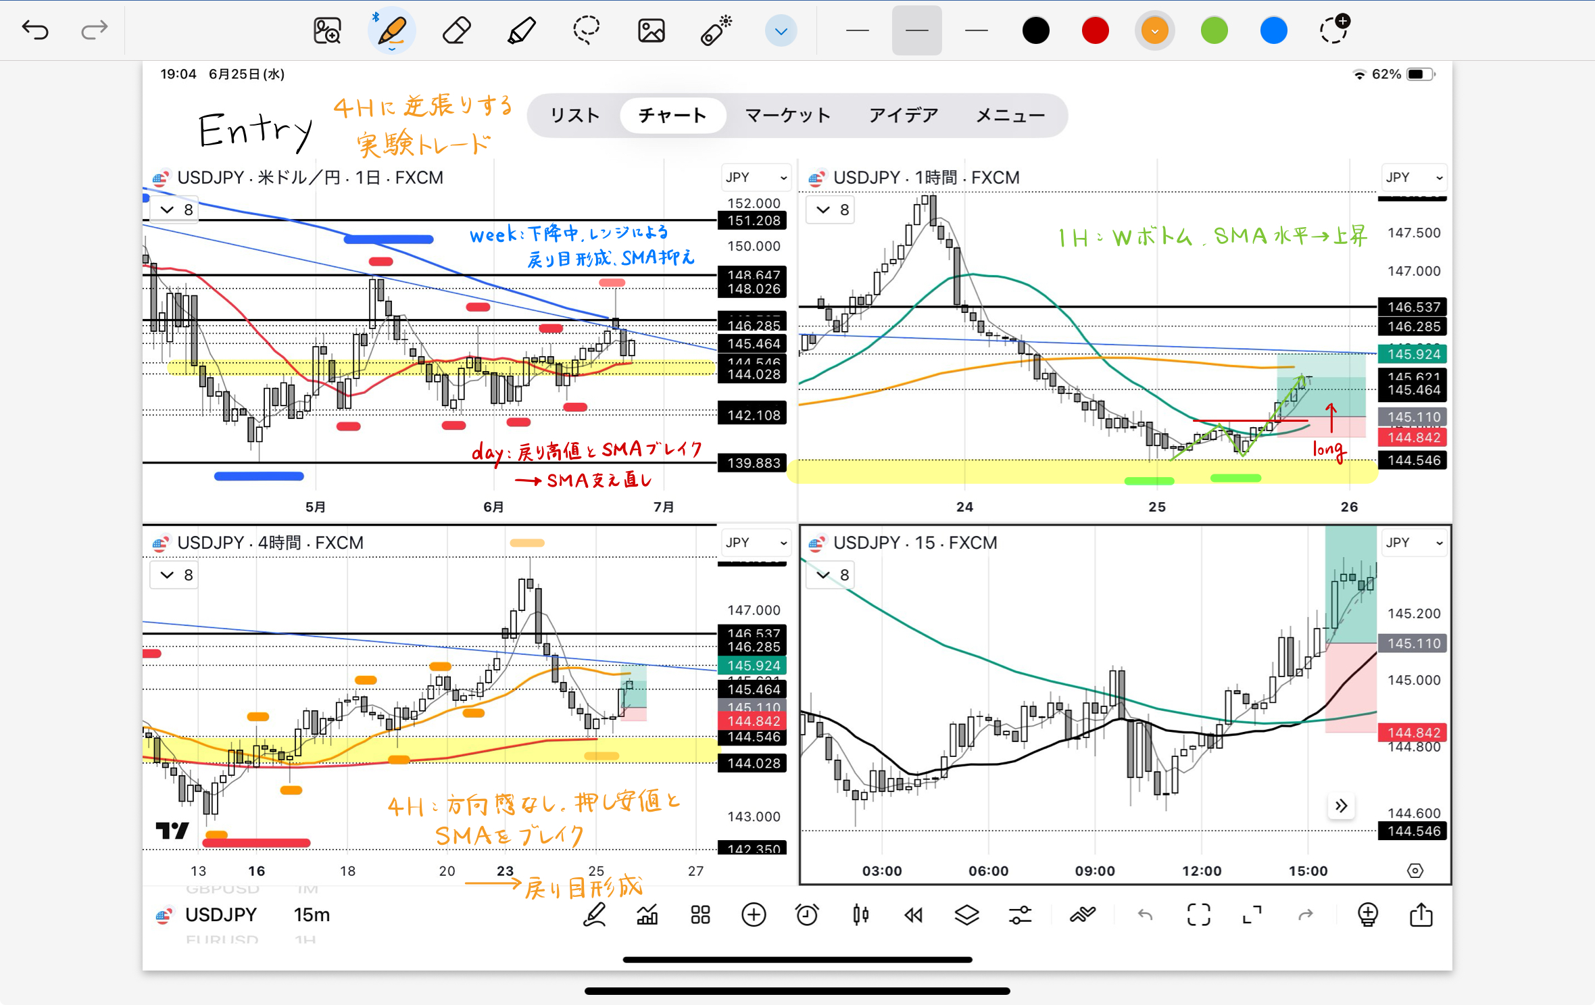Select the lasso selection tool
The height and width of the screenshot is (1005, 1595).
[586, 30]
